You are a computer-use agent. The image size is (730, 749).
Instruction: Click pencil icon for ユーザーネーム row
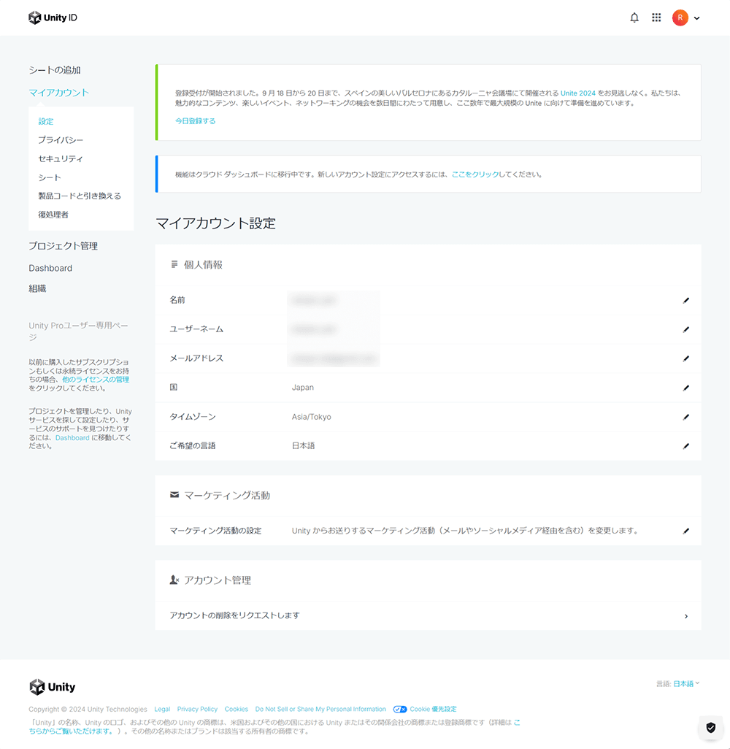[x=685, y=329]
